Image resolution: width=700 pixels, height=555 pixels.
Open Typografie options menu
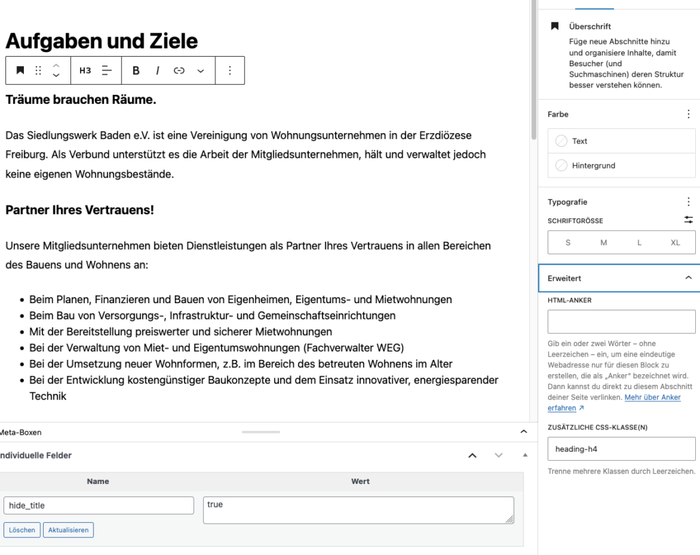tap(688, 202)
